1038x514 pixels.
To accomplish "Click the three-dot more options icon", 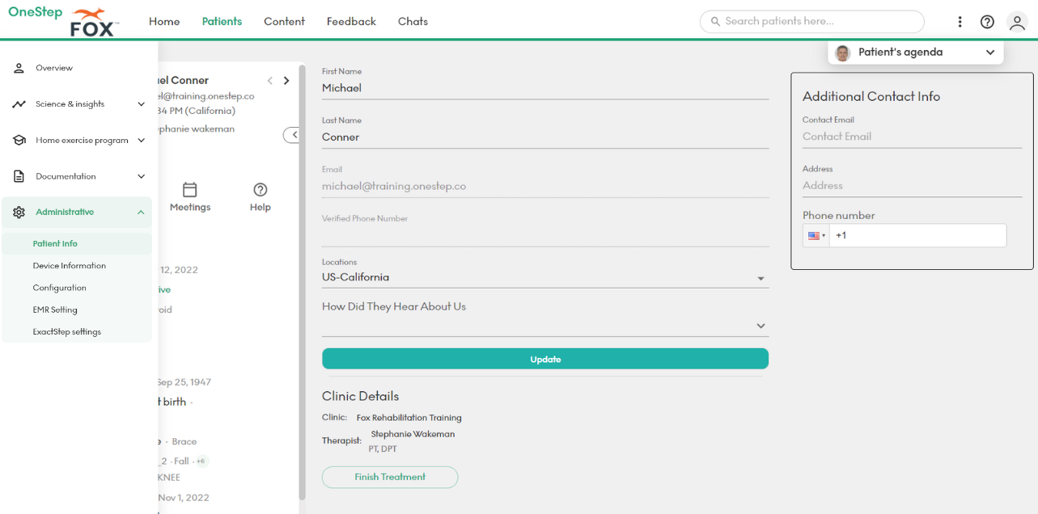I will [x=960, y=22].
